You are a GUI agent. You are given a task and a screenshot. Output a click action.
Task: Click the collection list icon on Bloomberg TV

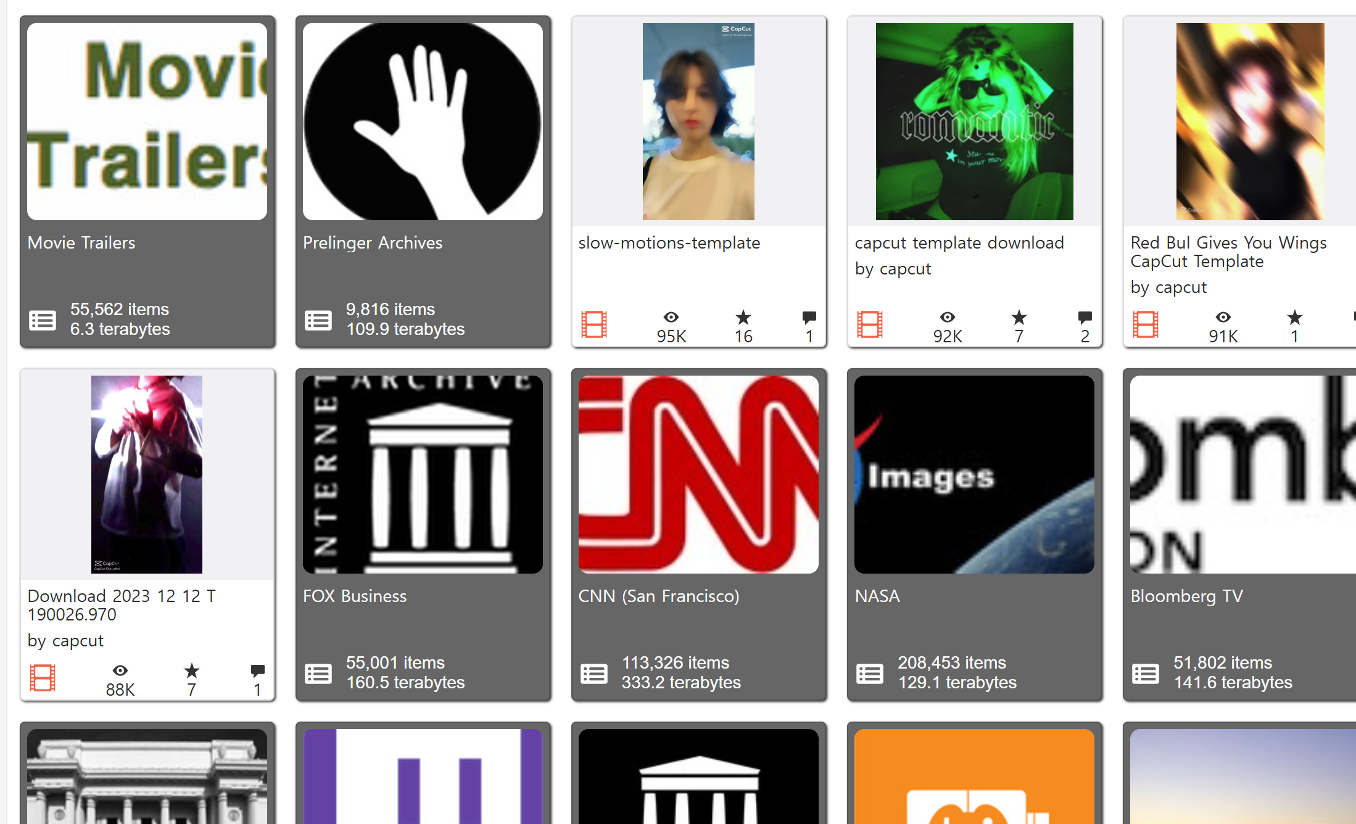point(1146,674)
